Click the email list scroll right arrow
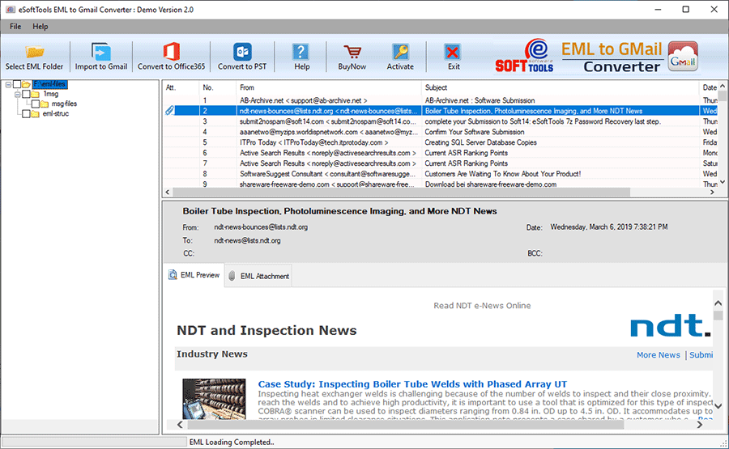Viewport: 729px width, 449px height. click(712, 193)
